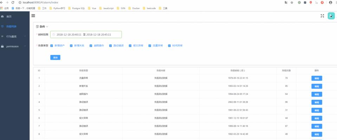
Task: Bookmark this page with the star
Action: pyautogui.click(x=292, y=2)
